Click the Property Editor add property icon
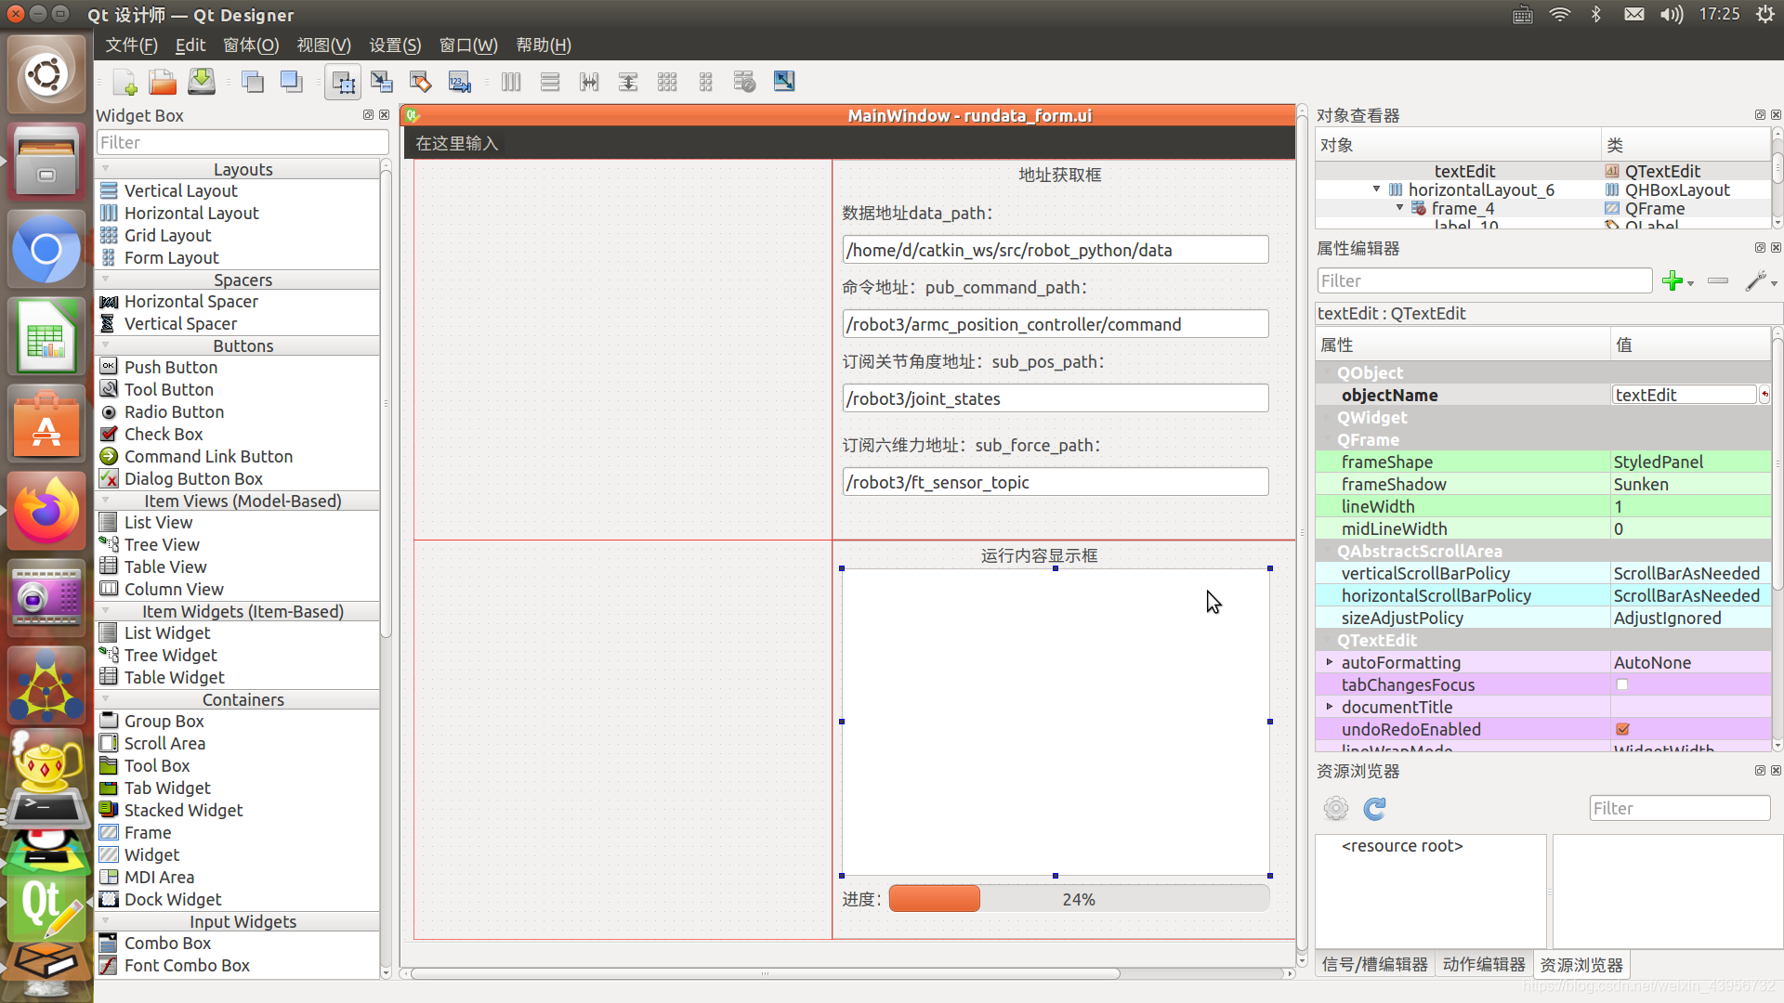 1672,280
